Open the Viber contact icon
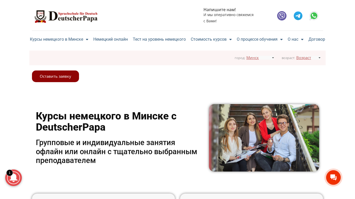Viewport: 355px width, 199px height. [282, 16]
